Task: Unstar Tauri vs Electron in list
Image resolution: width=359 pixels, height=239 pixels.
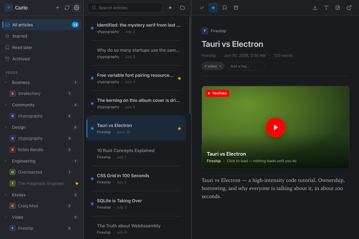Action: tap(179, 128)
